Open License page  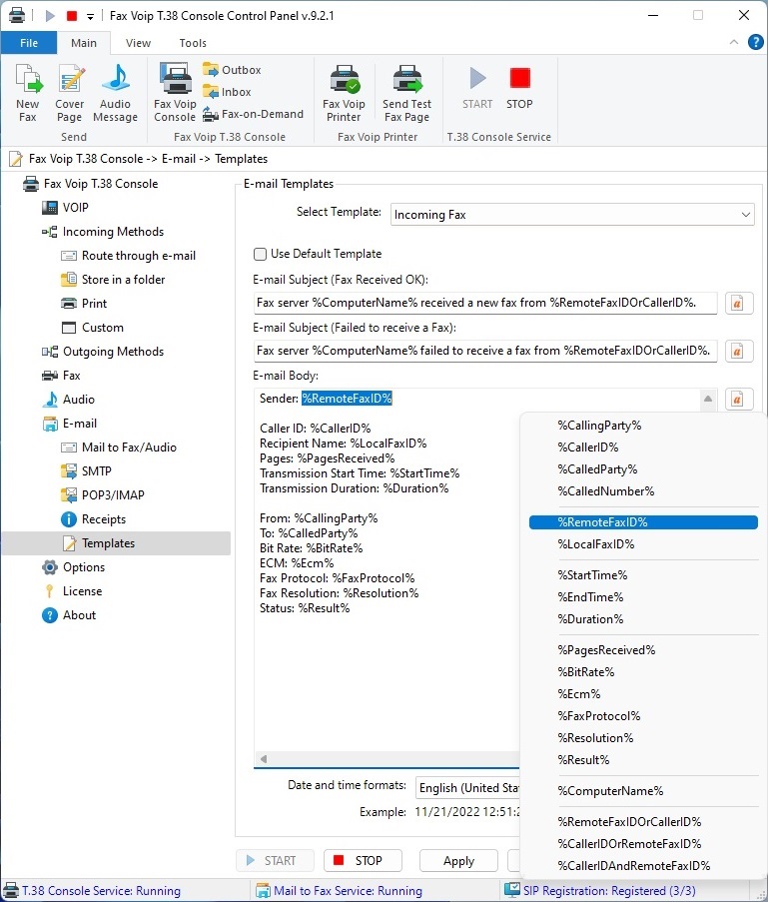click(82, 590)
